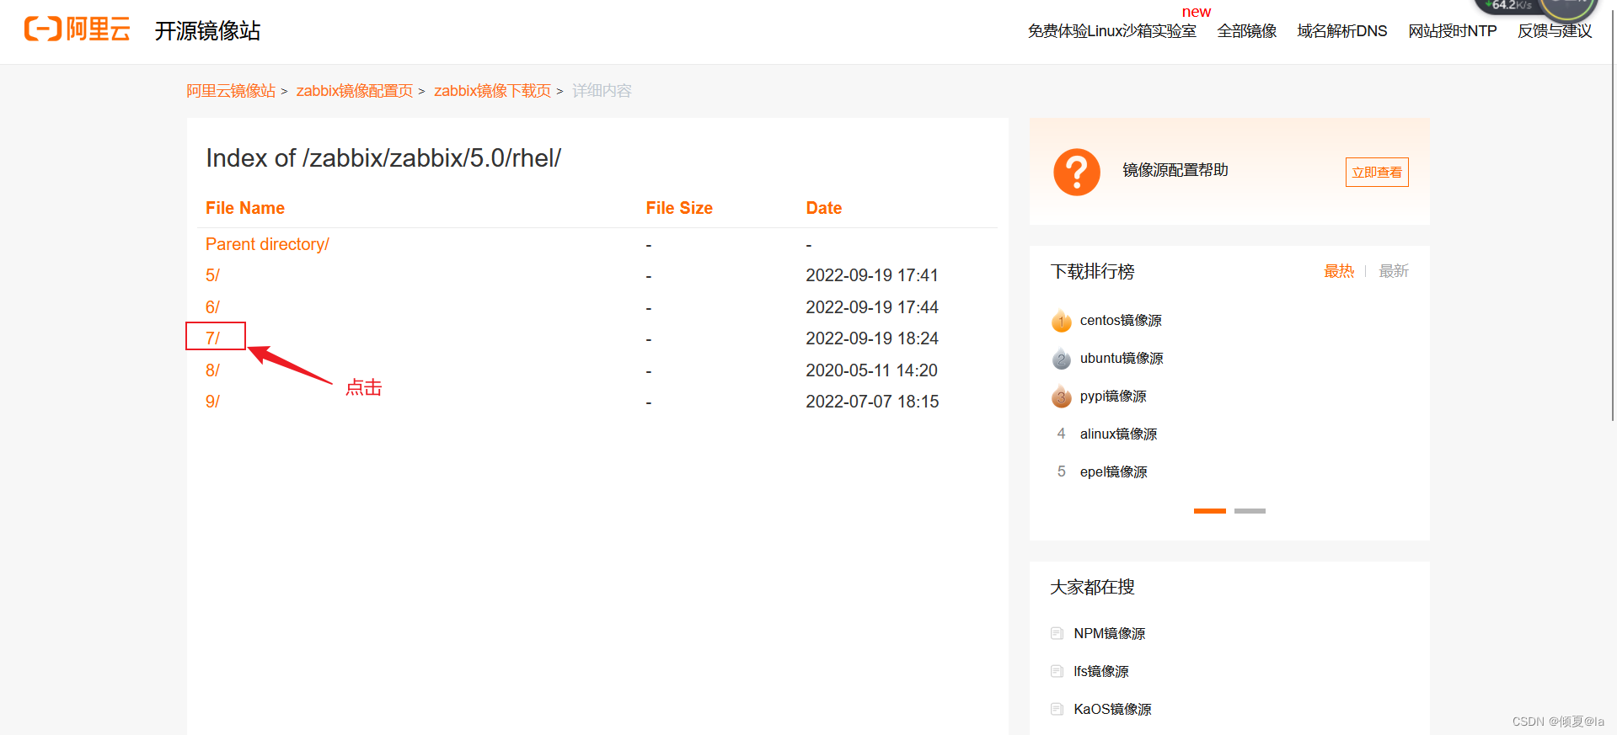This screenshot has height=735, width=1617.
Task: Open NPM镜像源 popular search link
Action: pyautogui.click(x=1109, y=633)
